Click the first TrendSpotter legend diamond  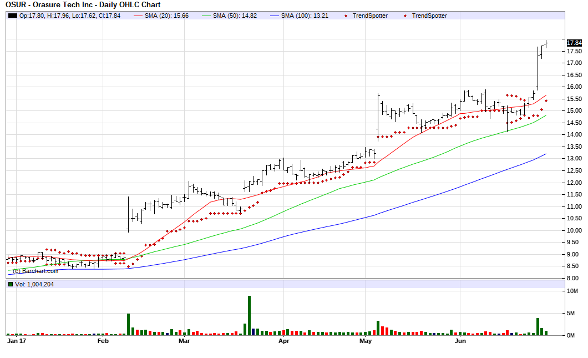(346, 16)
